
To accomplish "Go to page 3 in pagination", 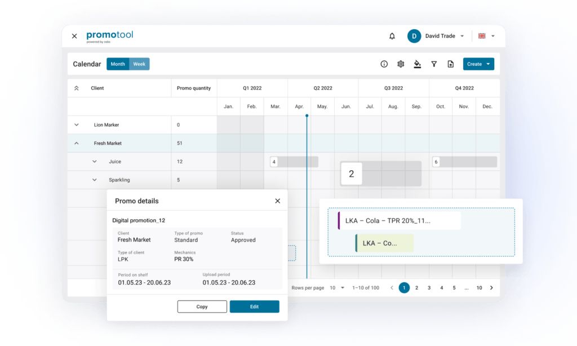I will 429,288.
